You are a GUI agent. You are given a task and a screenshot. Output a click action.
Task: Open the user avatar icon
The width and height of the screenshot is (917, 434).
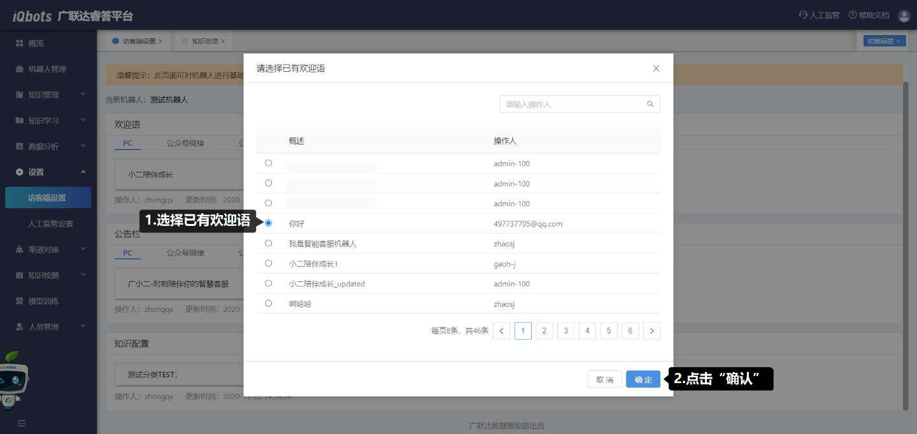click(x=904, y=15)
